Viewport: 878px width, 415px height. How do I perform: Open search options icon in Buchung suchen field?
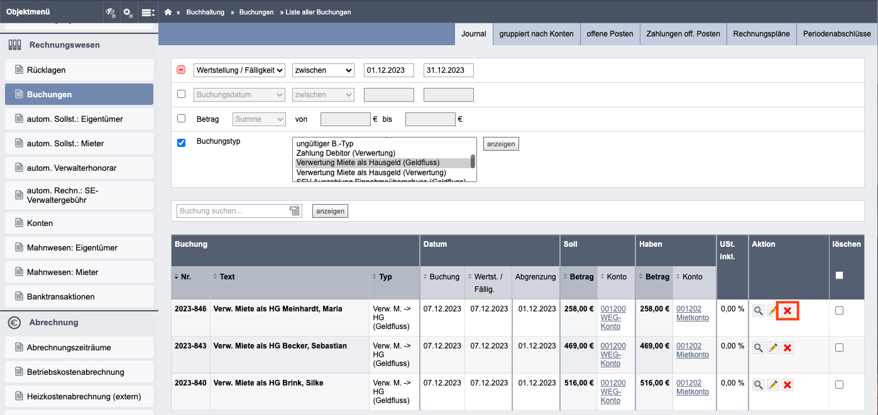point(295,211)
